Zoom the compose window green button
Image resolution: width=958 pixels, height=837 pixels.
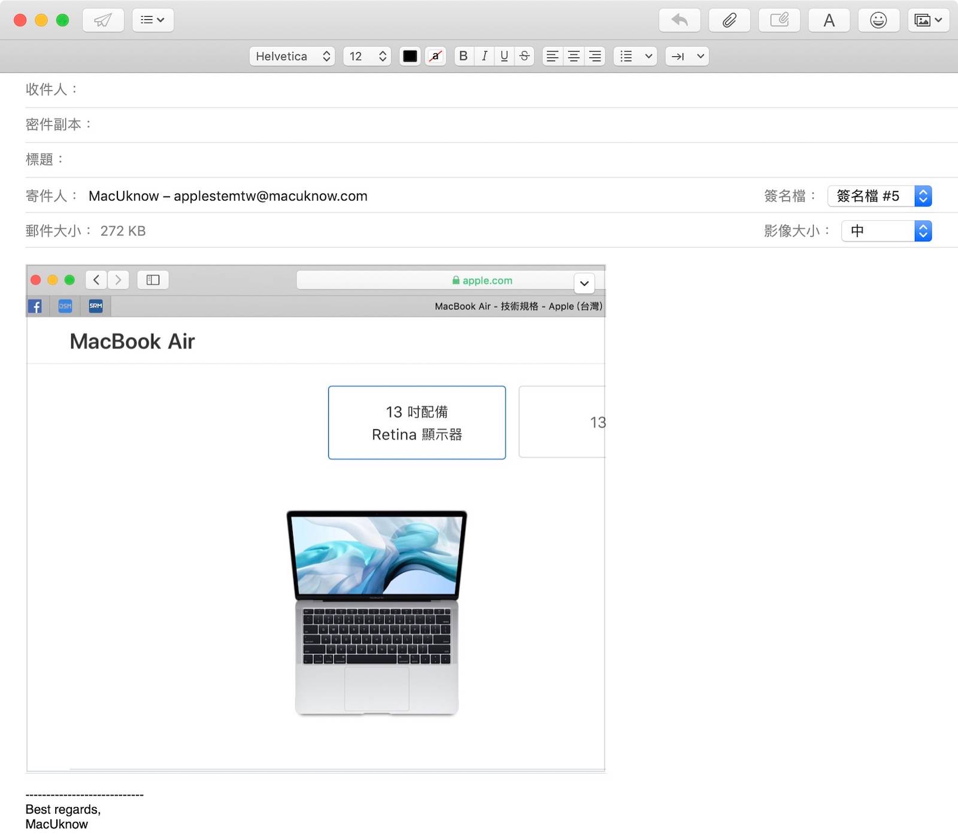pyautogui.click(x=62, y=20)
